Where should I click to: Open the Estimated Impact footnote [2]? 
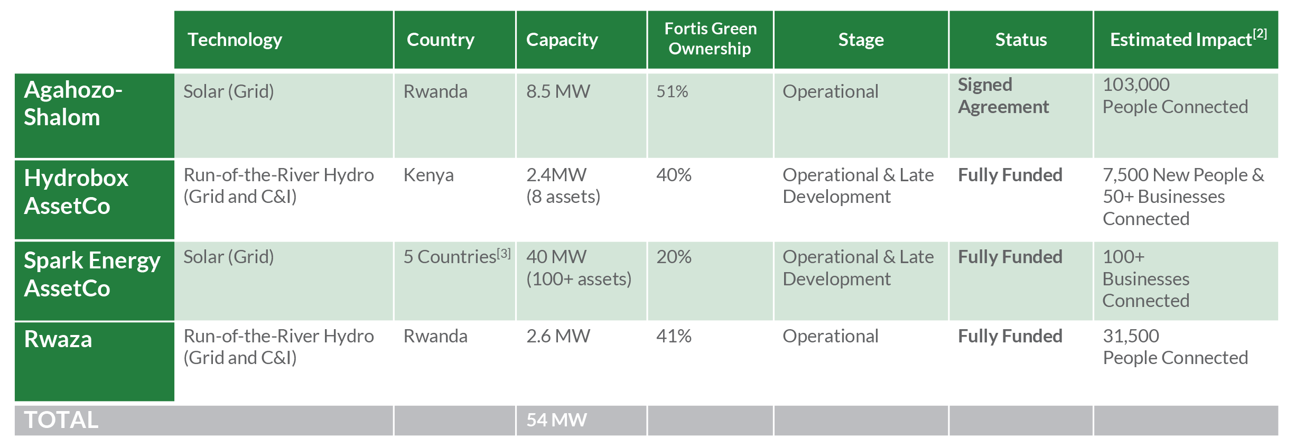(1260, 33)
